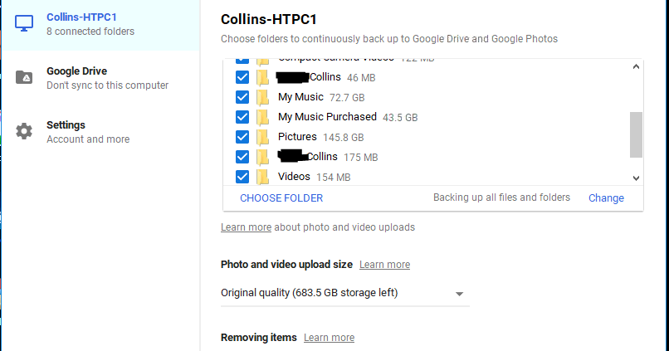This screenshot has width=669, height=351.
Task: Uncheck the Videos folder checkbox
Action: (x=242, y=177)
